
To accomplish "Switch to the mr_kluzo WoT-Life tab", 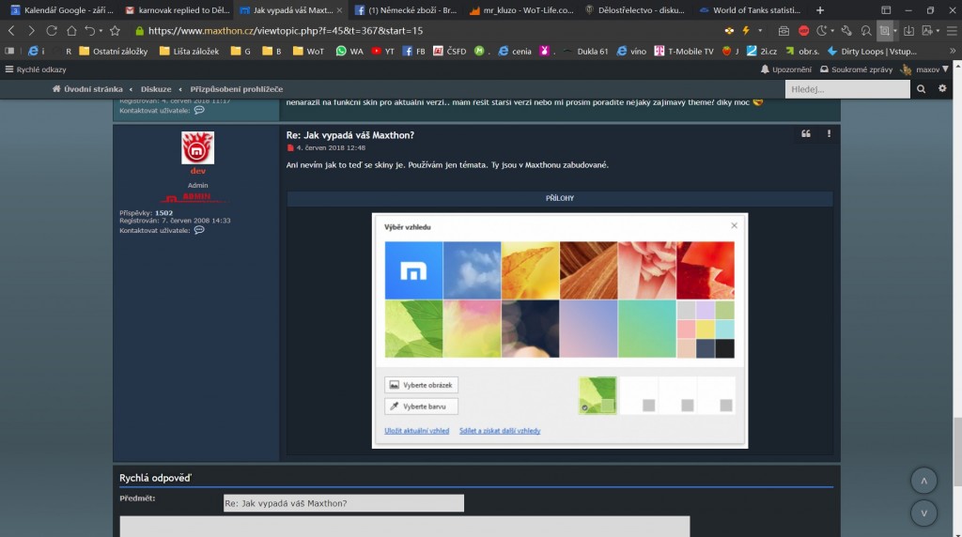I will click(x=521, y=9).
